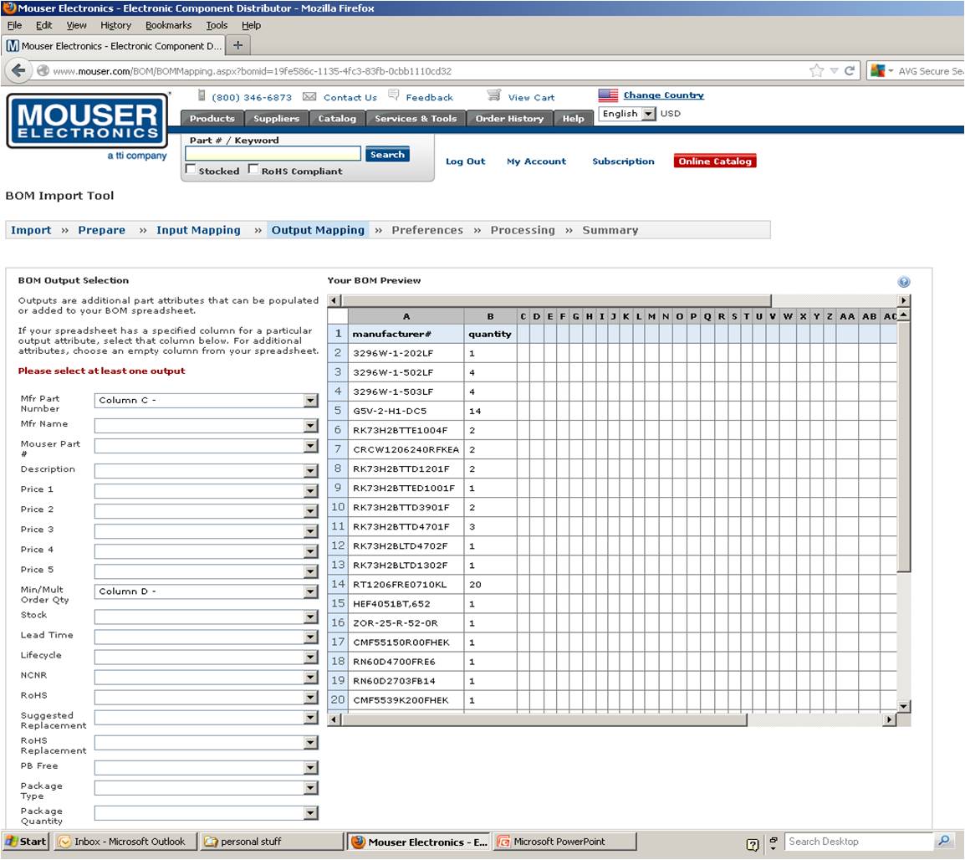Select row 14 header in BOM preview
Screen dimensions: 965x860
coord(338,584)
